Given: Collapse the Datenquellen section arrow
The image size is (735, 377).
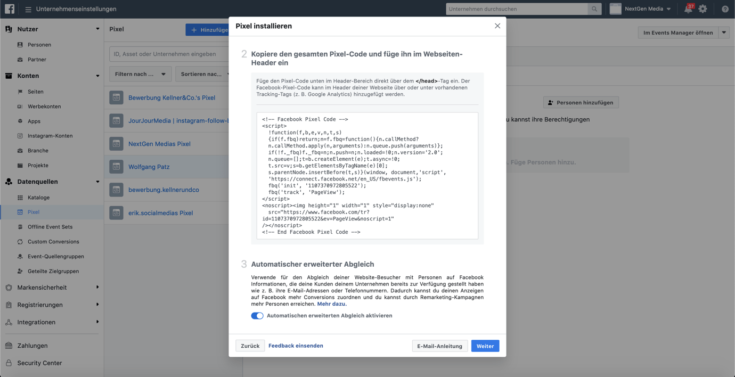Looking at the screenshot, I should 97,182.
